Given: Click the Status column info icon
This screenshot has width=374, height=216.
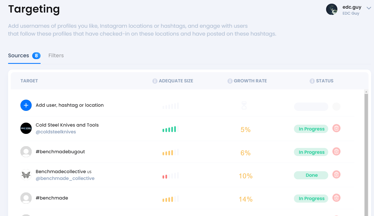Looking at the screenshot, I should click(x=312, y=81).
